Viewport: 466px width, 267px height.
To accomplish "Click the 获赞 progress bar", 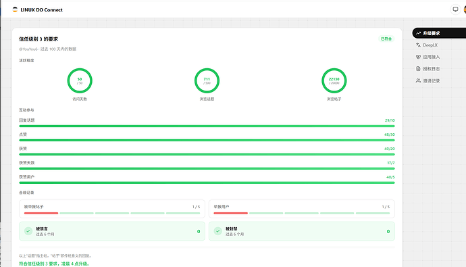I will coord(207,154).
